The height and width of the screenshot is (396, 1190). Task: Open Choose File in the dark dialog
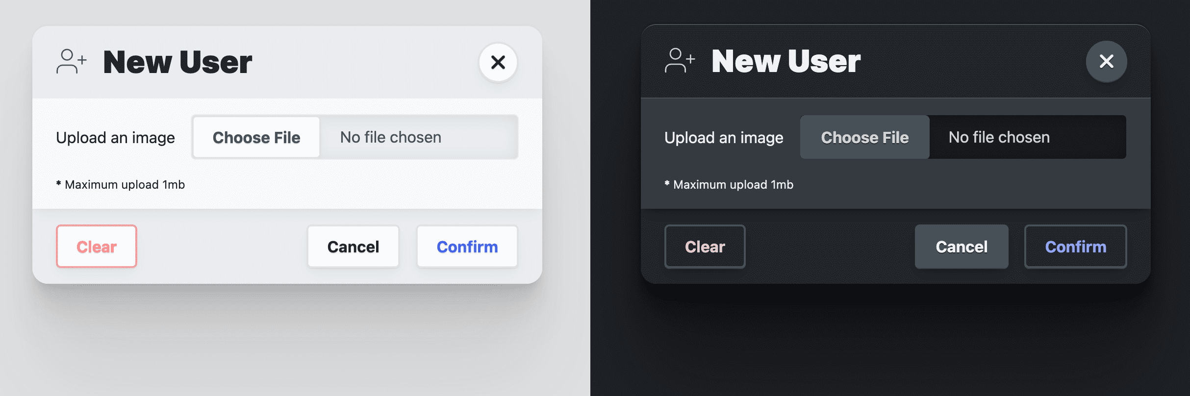864,137
